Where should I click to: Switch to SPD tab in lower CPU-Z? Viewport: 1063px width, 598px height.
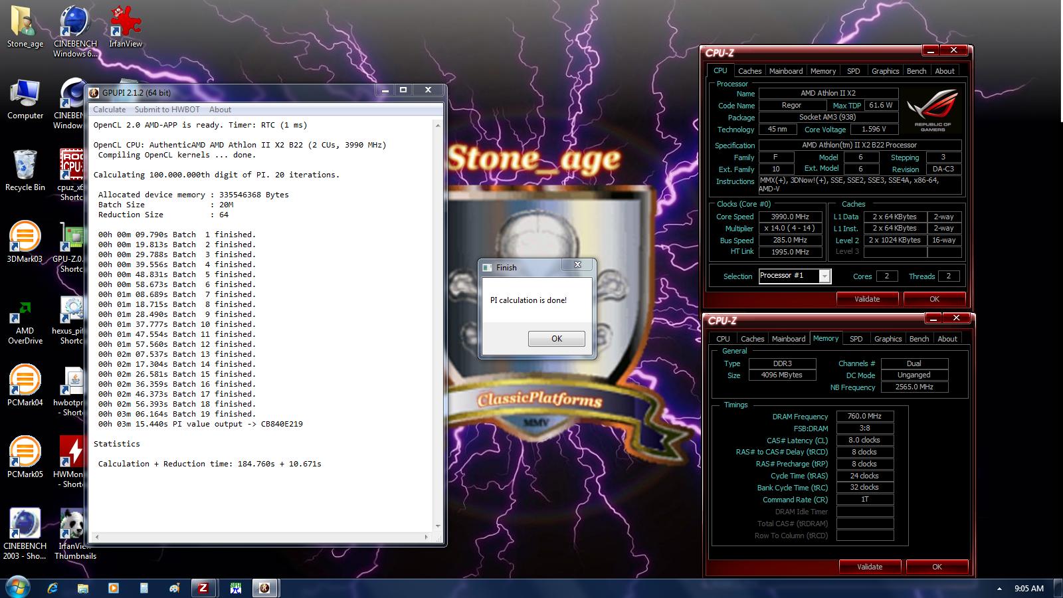point(856,339)
